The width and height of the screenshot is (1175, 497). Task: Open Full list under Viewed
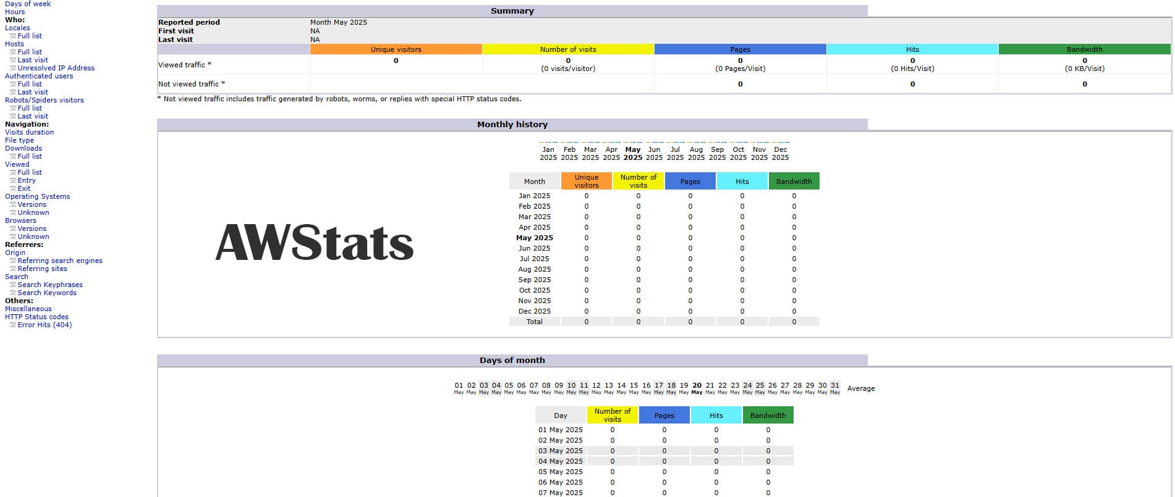pyautogui.click(x=30, y=172)
